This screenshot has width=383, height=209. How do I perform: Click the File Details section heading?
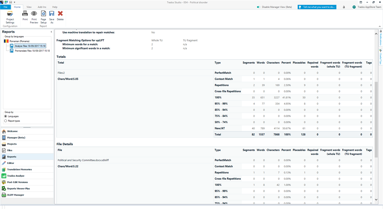tap(65, 144)
